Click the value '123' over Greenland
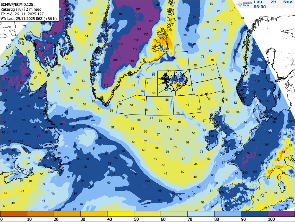Image resolution: width=295 pixels, height=222 pixels. point(146,35)
